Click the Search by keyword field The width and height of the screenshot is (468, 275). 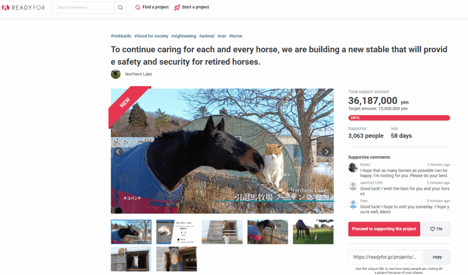(83, 7)
